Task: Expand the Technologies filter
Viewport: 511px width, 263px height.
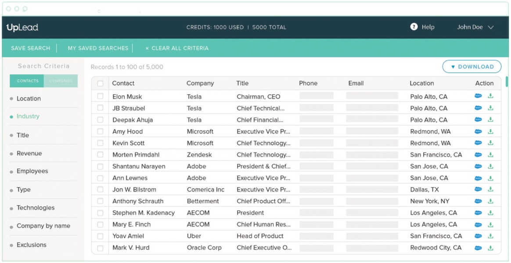Action: (36, 208)
